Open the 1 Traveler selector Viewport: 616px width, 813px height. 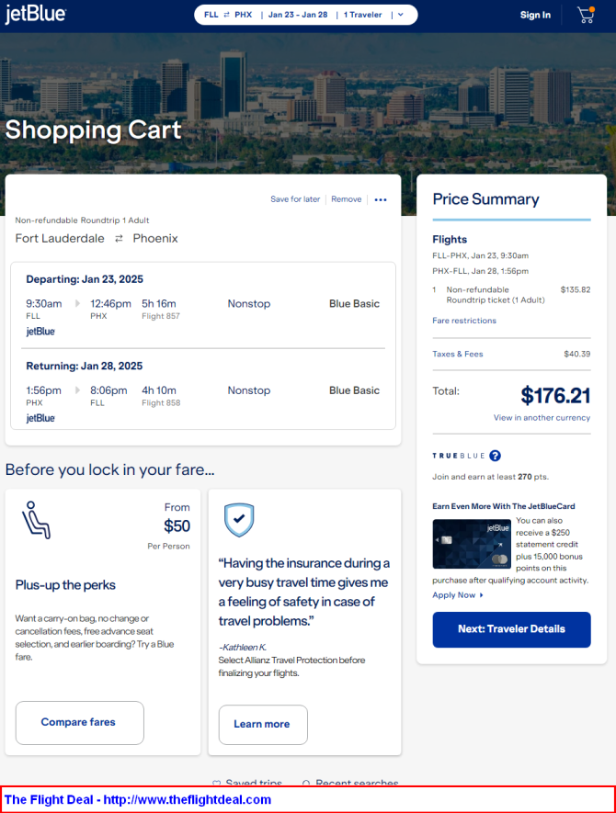(365, 15)
